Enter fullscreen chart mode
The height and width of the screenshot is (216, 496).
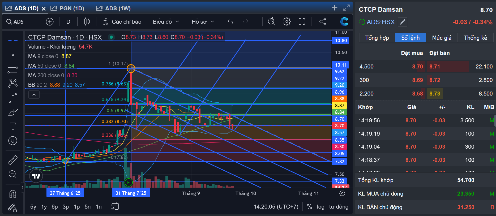pyautogui.click(x=302, y=21)
